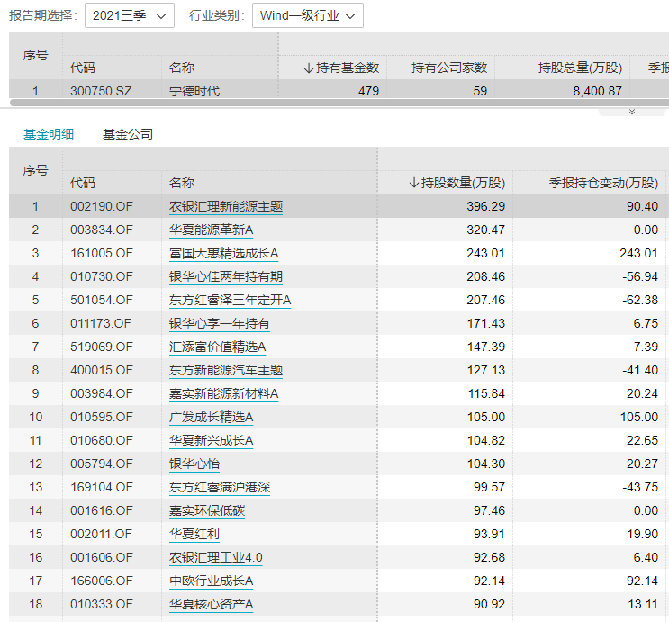The image size is (669, 622).
Task: Open fund link 嘉实环保低碳
Action: click(x=207, y=511)
